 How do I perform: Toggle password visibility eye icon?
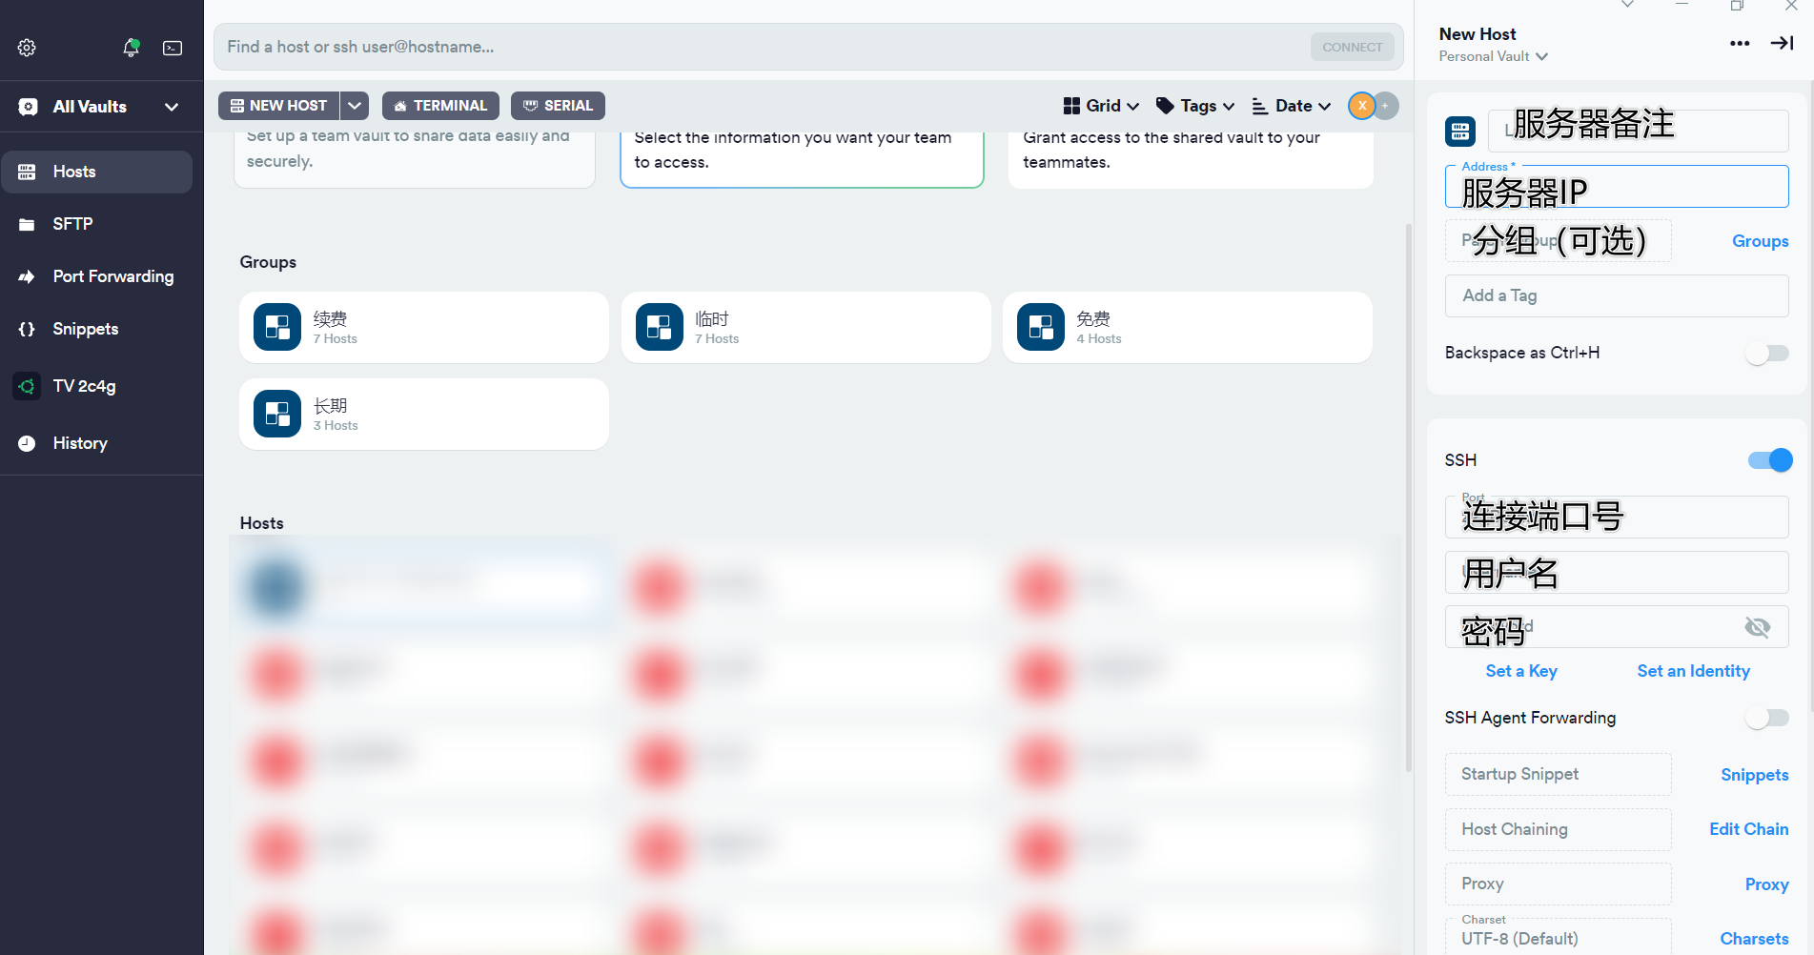1757,627
